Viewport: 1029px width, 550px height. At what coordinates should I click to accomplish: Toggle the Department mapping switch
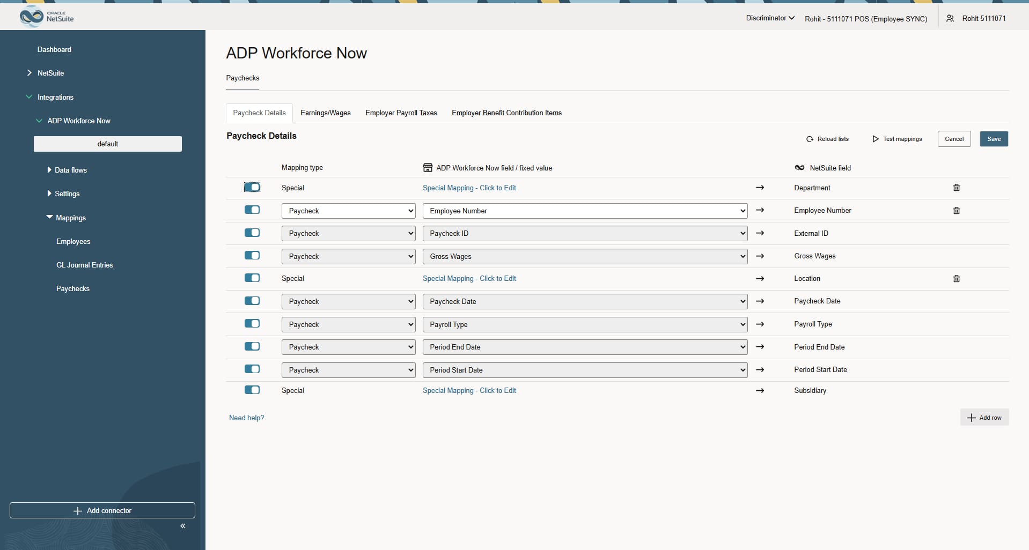point(252,187)
